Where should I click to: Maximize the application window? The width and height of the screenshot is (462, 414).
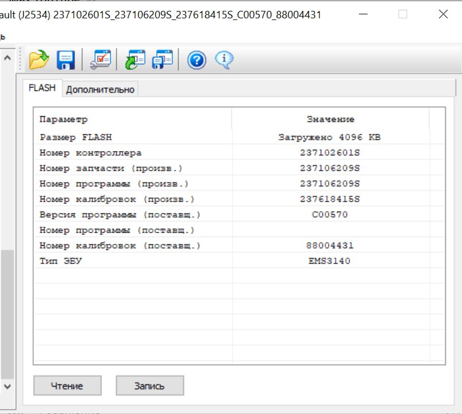tap(402, 15)
